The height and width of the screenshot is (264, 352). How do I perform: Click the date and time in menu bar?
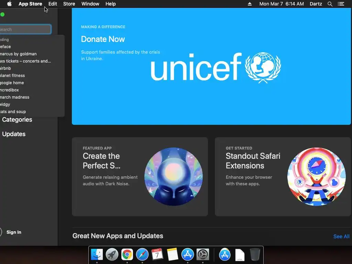[282, 4]
